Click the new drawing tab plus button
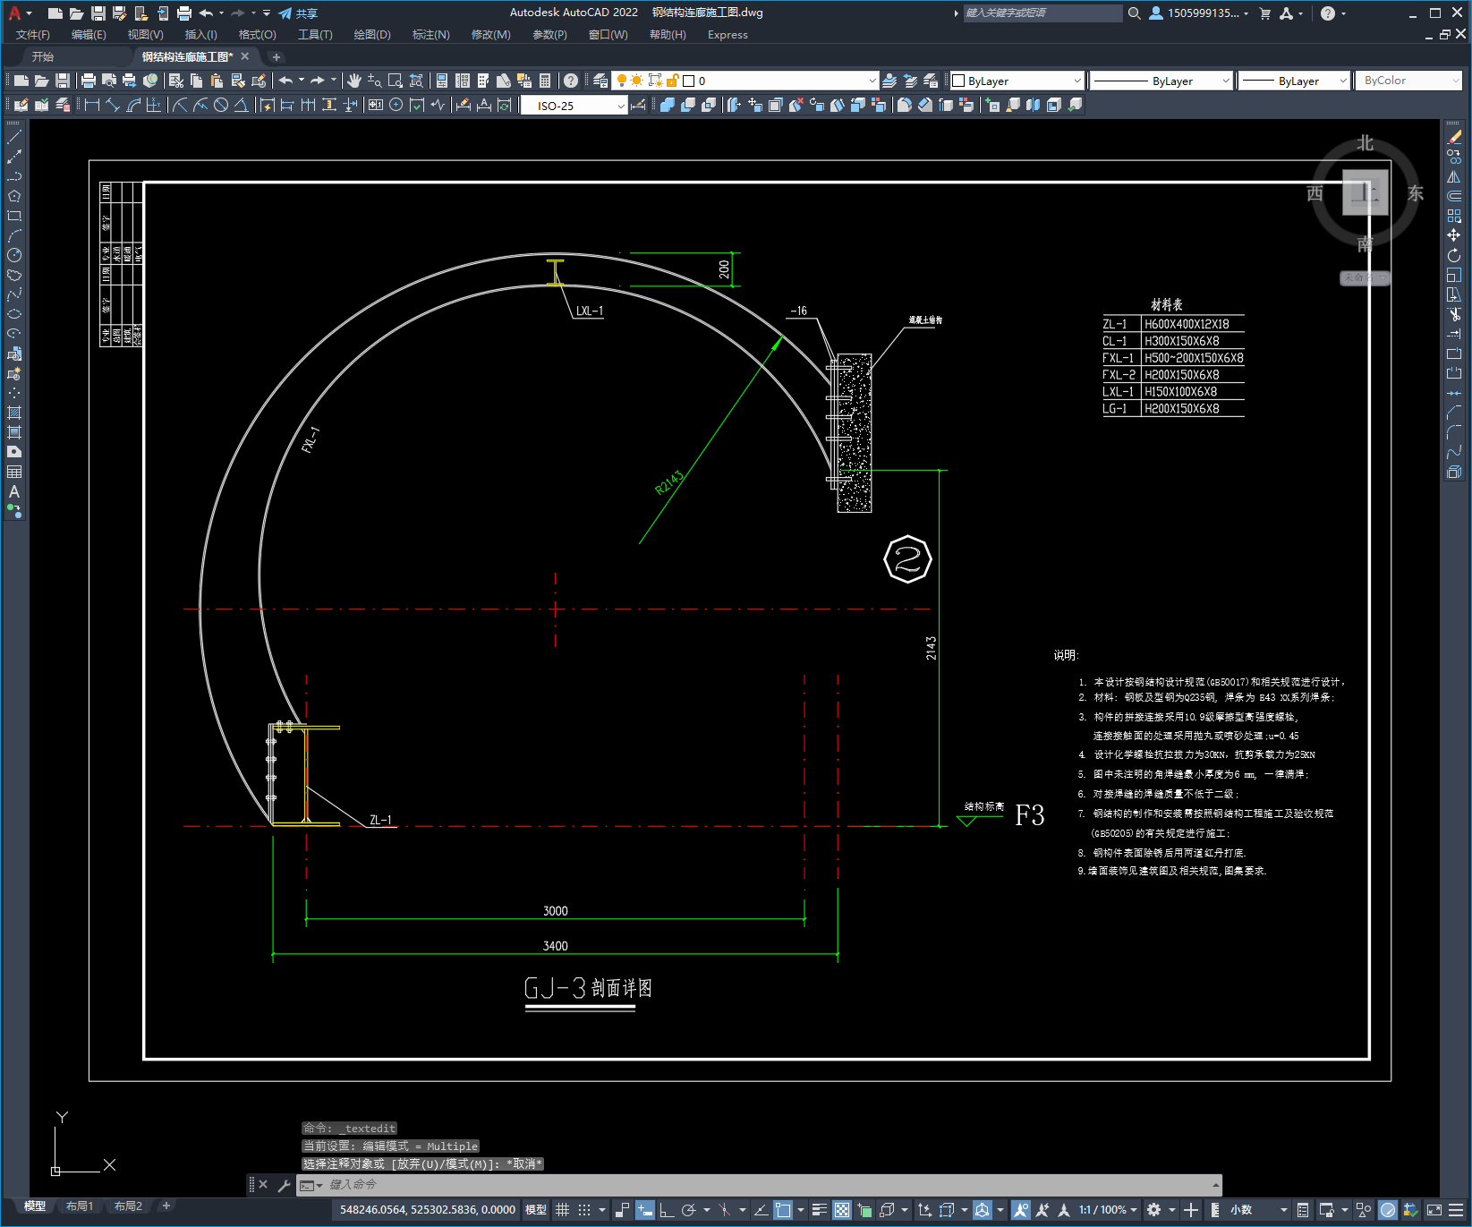Viewport: 1472px width, 1227px height. pos(277,56)
